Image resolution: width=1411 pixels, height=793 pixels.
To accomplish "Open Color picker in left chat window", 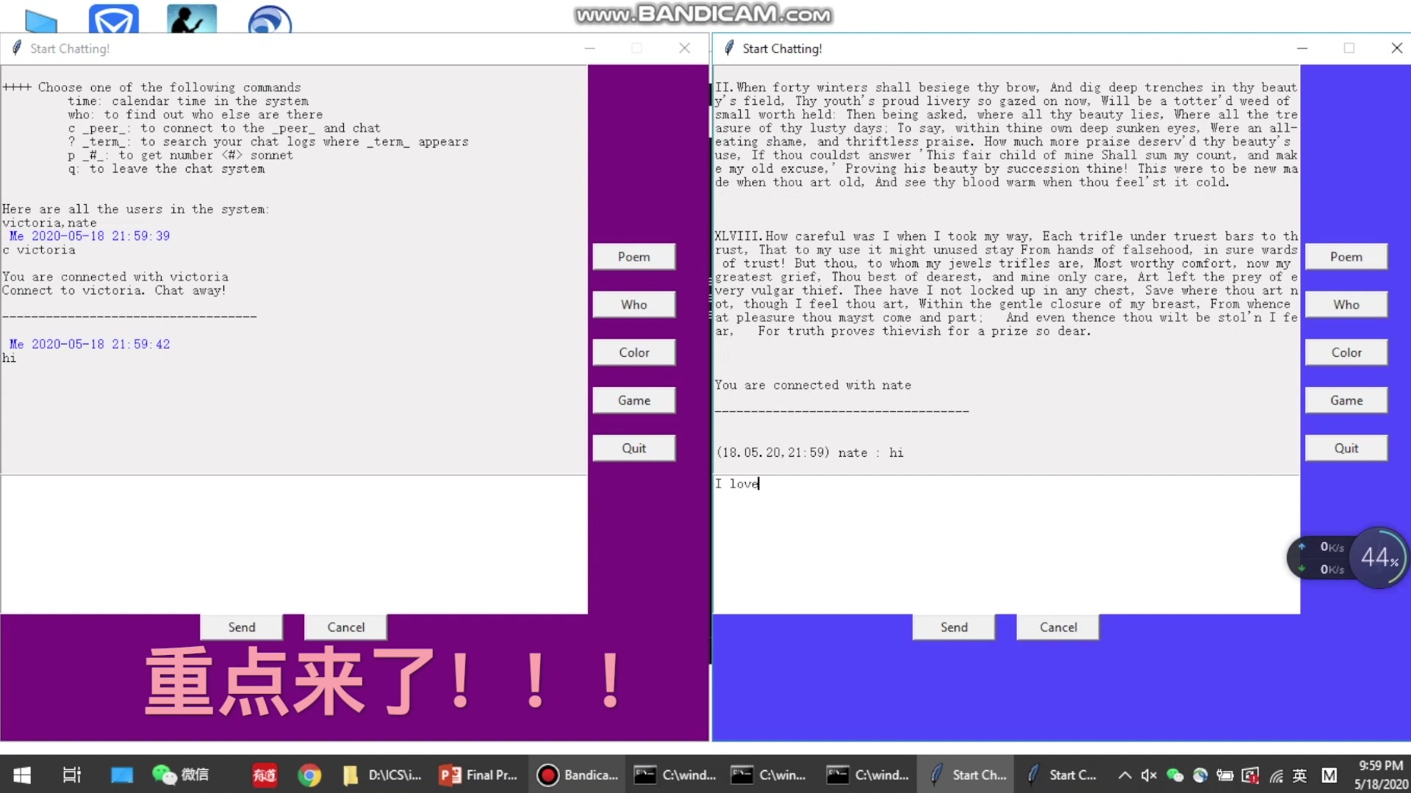I will (x=633, y=352).
